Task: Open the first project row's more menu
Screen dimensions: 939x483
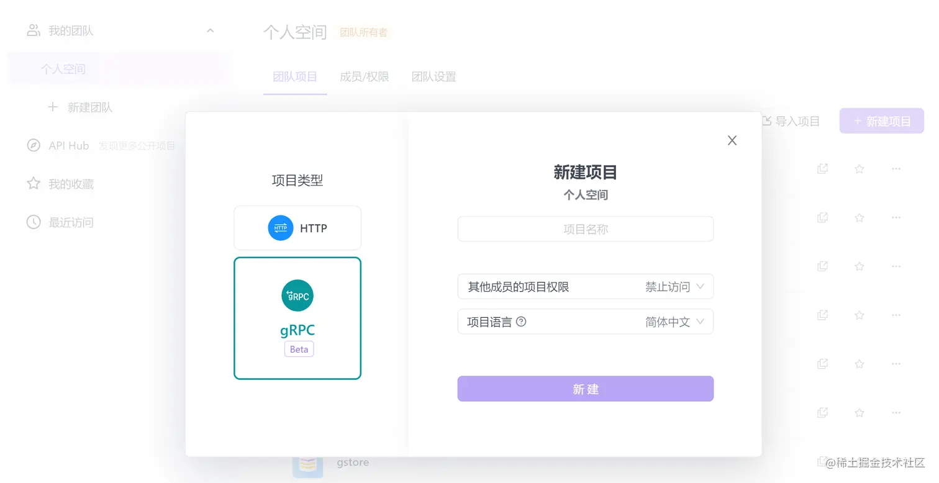Action: pos(896,169)
